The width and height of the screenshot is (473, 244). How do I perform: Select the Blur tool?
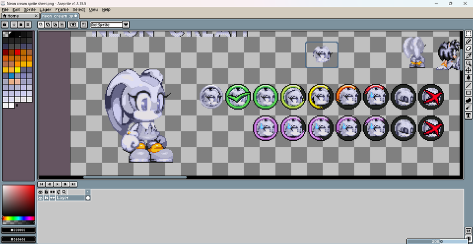click(x=468, y=108)
